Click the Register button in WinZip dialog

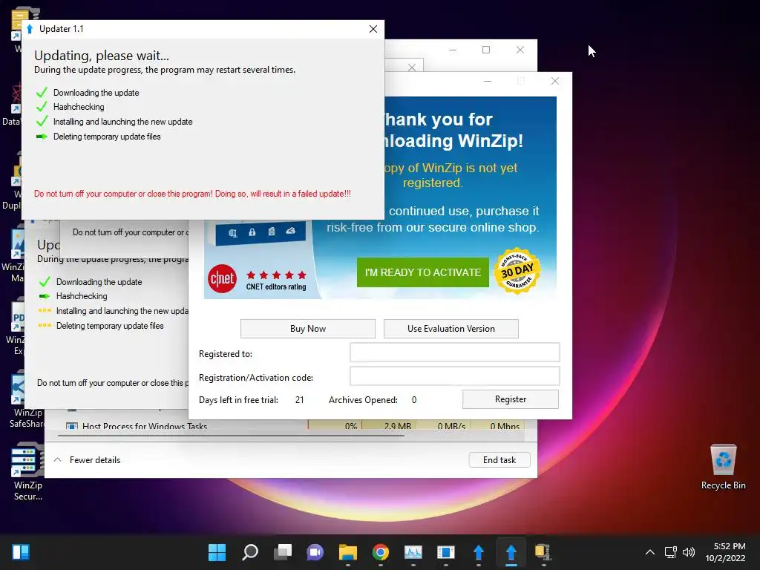511,399
